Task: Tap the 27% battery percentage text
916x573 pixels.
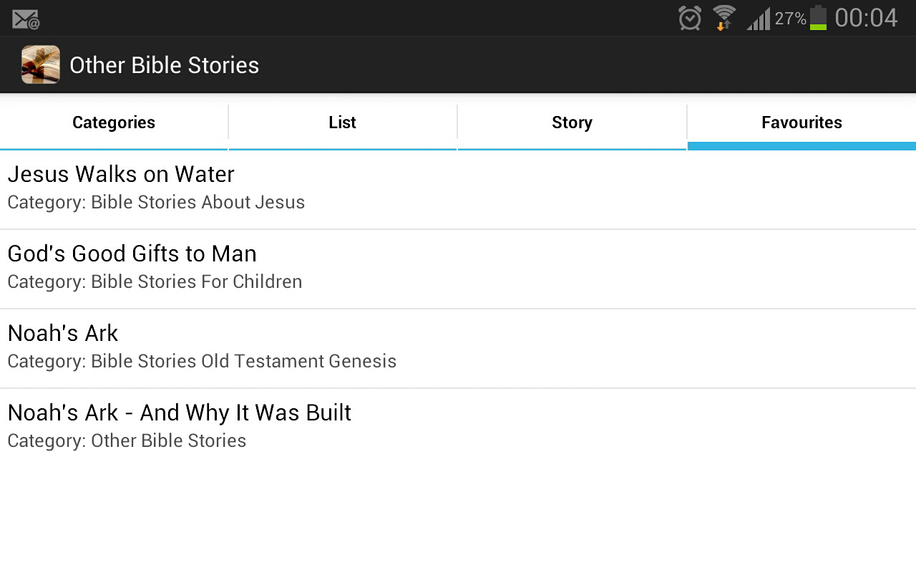Action: [x=790, y=19]
